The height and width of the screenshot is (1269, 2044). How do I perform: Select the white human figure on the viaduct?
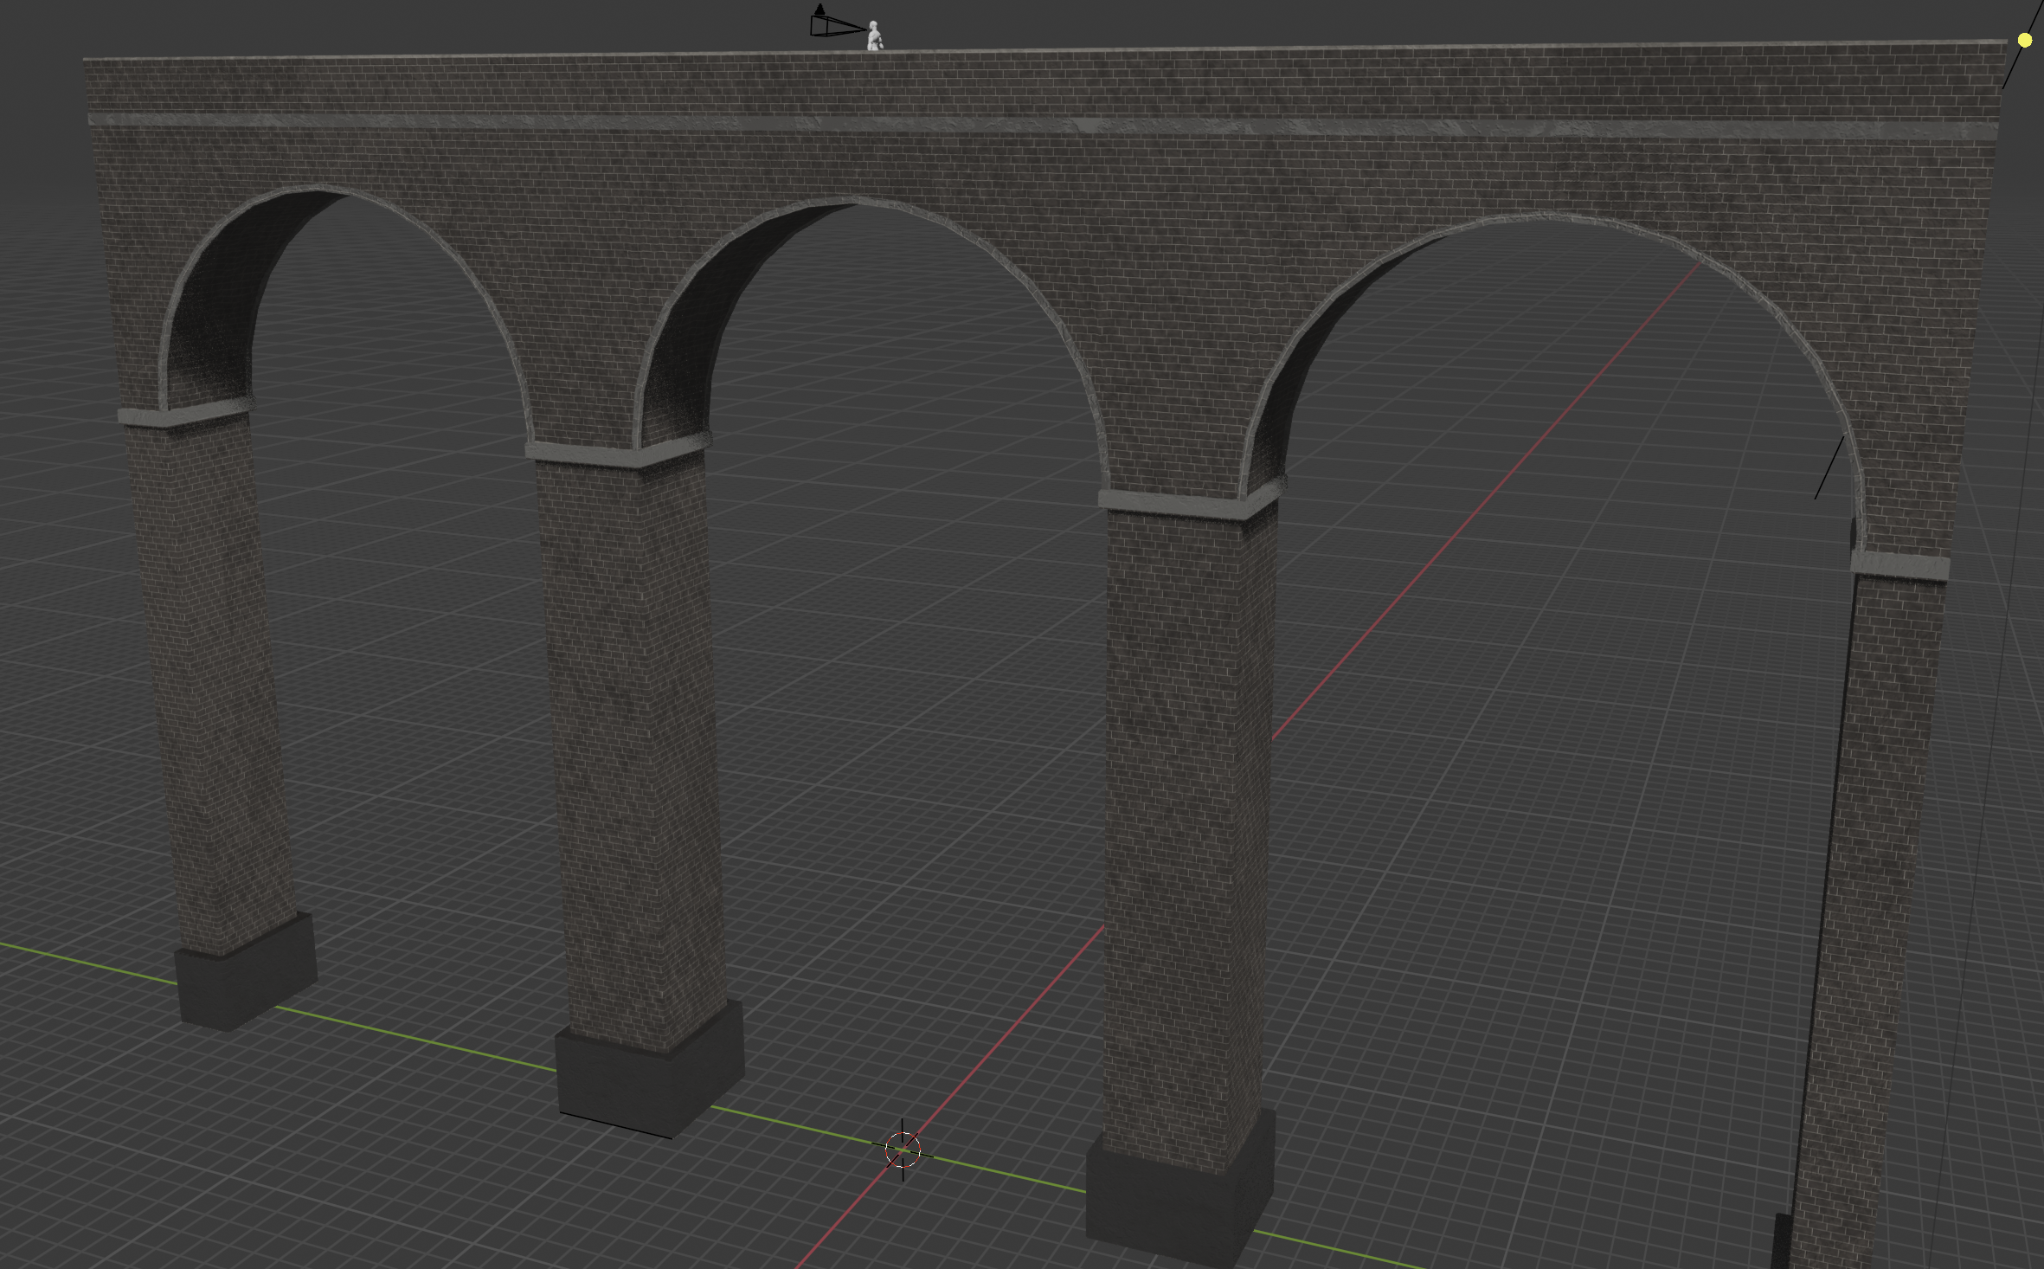coord(875,35)
